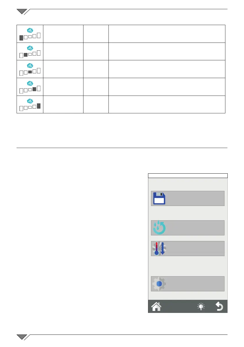The image size is (244, 347).
Task: Click the humidity cloud icon in first table row
Action: pos(30,30)
